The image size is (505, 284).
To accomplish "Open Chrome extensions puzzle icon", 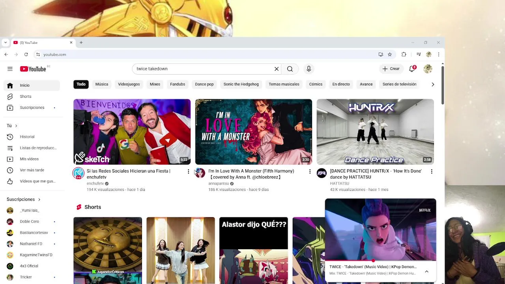I will 404,54.
